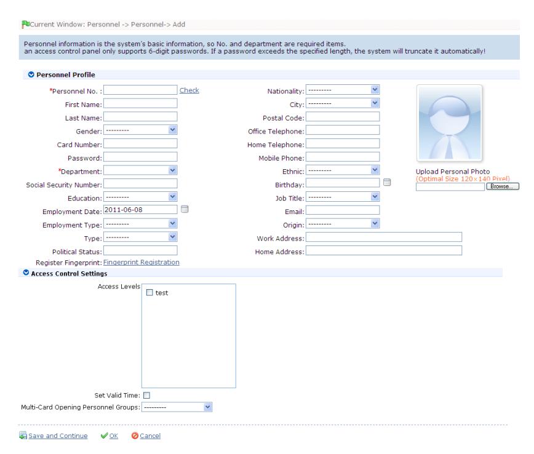Select the City dropdown
The height and width of the screenshot is (454, 534).
[343, 103]
